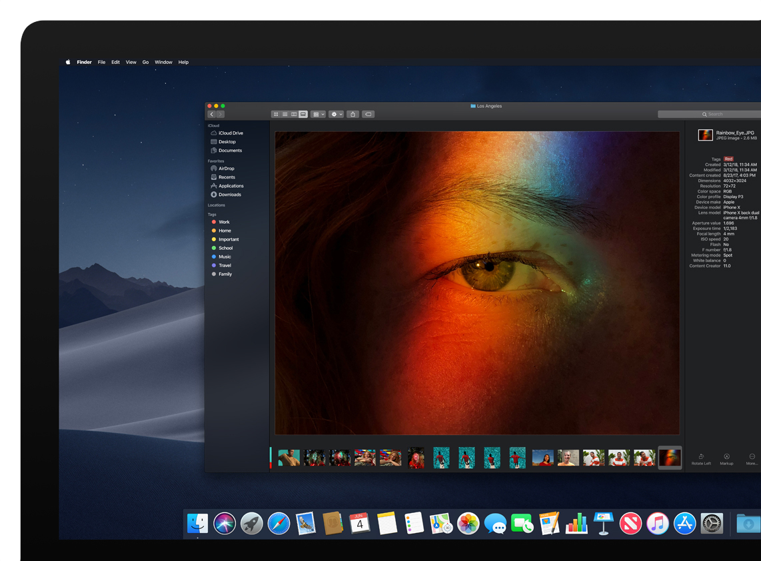
Task: Open the item grouping dropdown
Action: click(x=318, y=114)
